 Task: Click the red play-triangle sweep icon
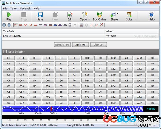(101, 25)
